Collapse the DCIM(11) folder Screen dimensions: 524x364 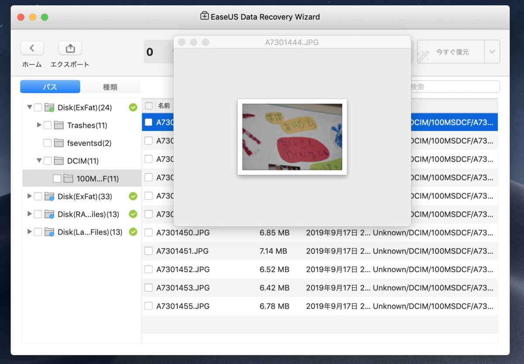point(39,160)
